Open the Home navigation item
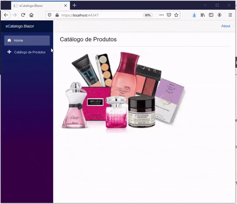Image resolution: width=237 pixels, height=204 pixels. [27, 40]
